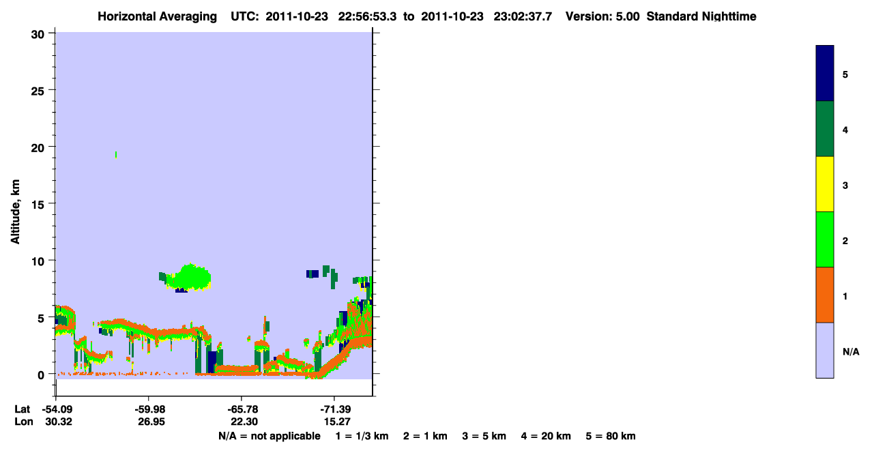The height and width of the screenshot is (455, 887).
Task: Click the '5 = 80 km' legend text
Action: point(611,436)
